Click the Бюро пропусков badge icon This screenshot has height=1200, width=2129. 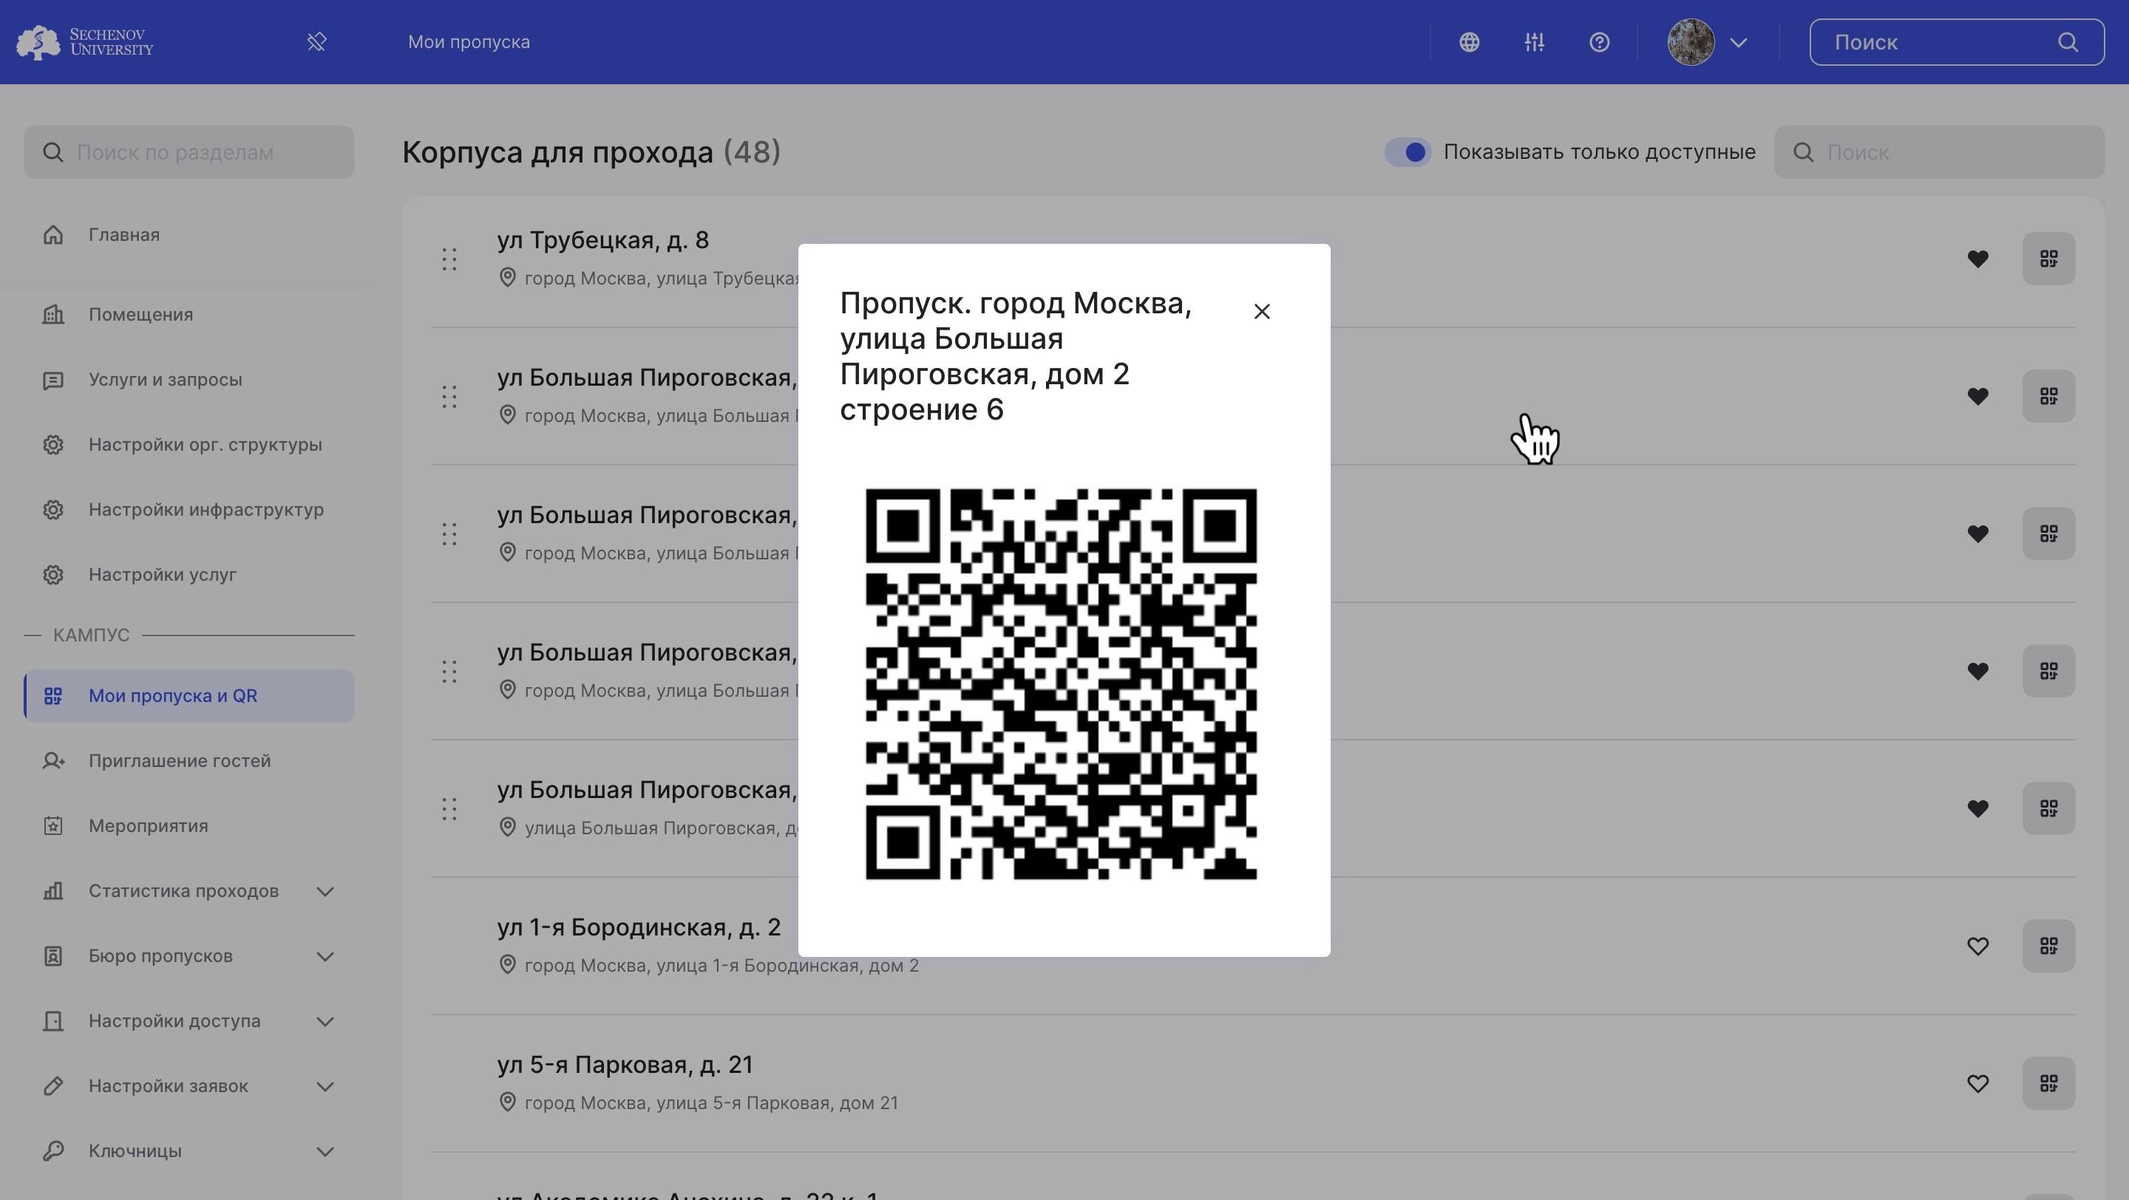tap(53, 955)
